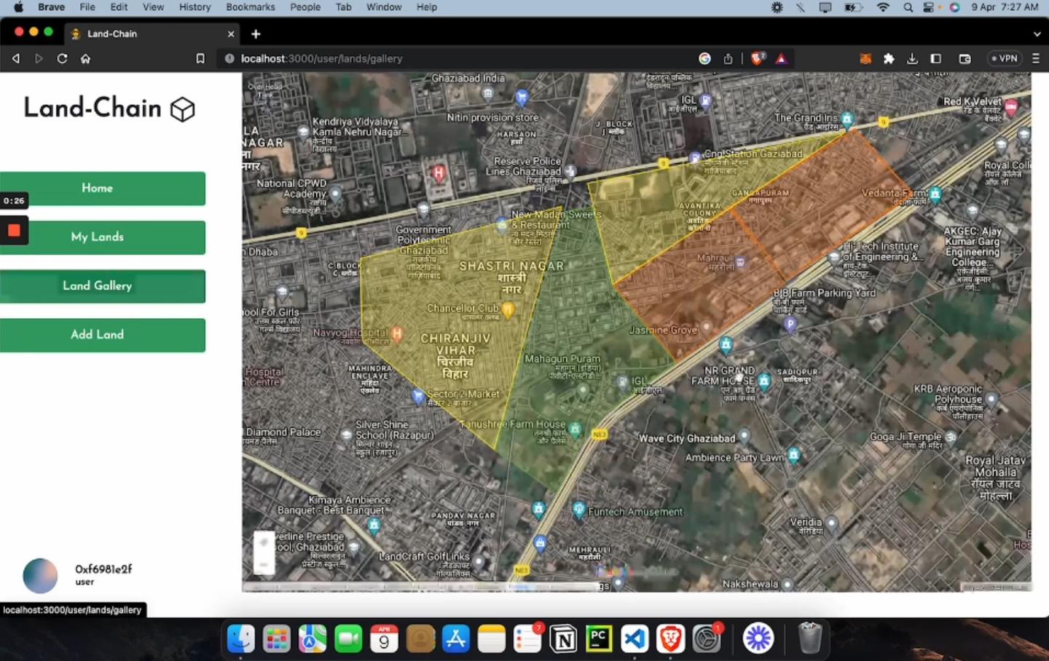
Task: Toggle the browser sidebar panel
Action: pyautogui.click(x=936, y=58)
